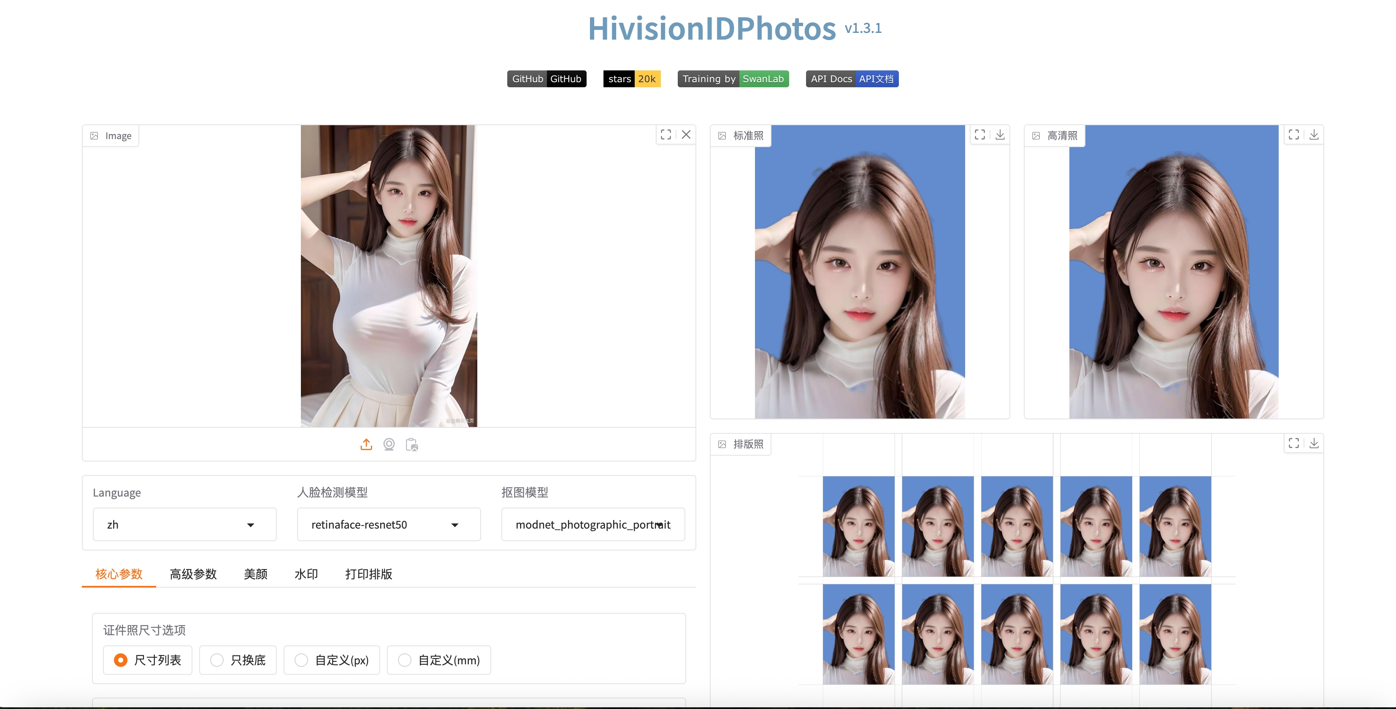The width and height of the screenshot is (1396, 709).
Task: Expand 高清照 image to fullscreen
Action: 1293,135
